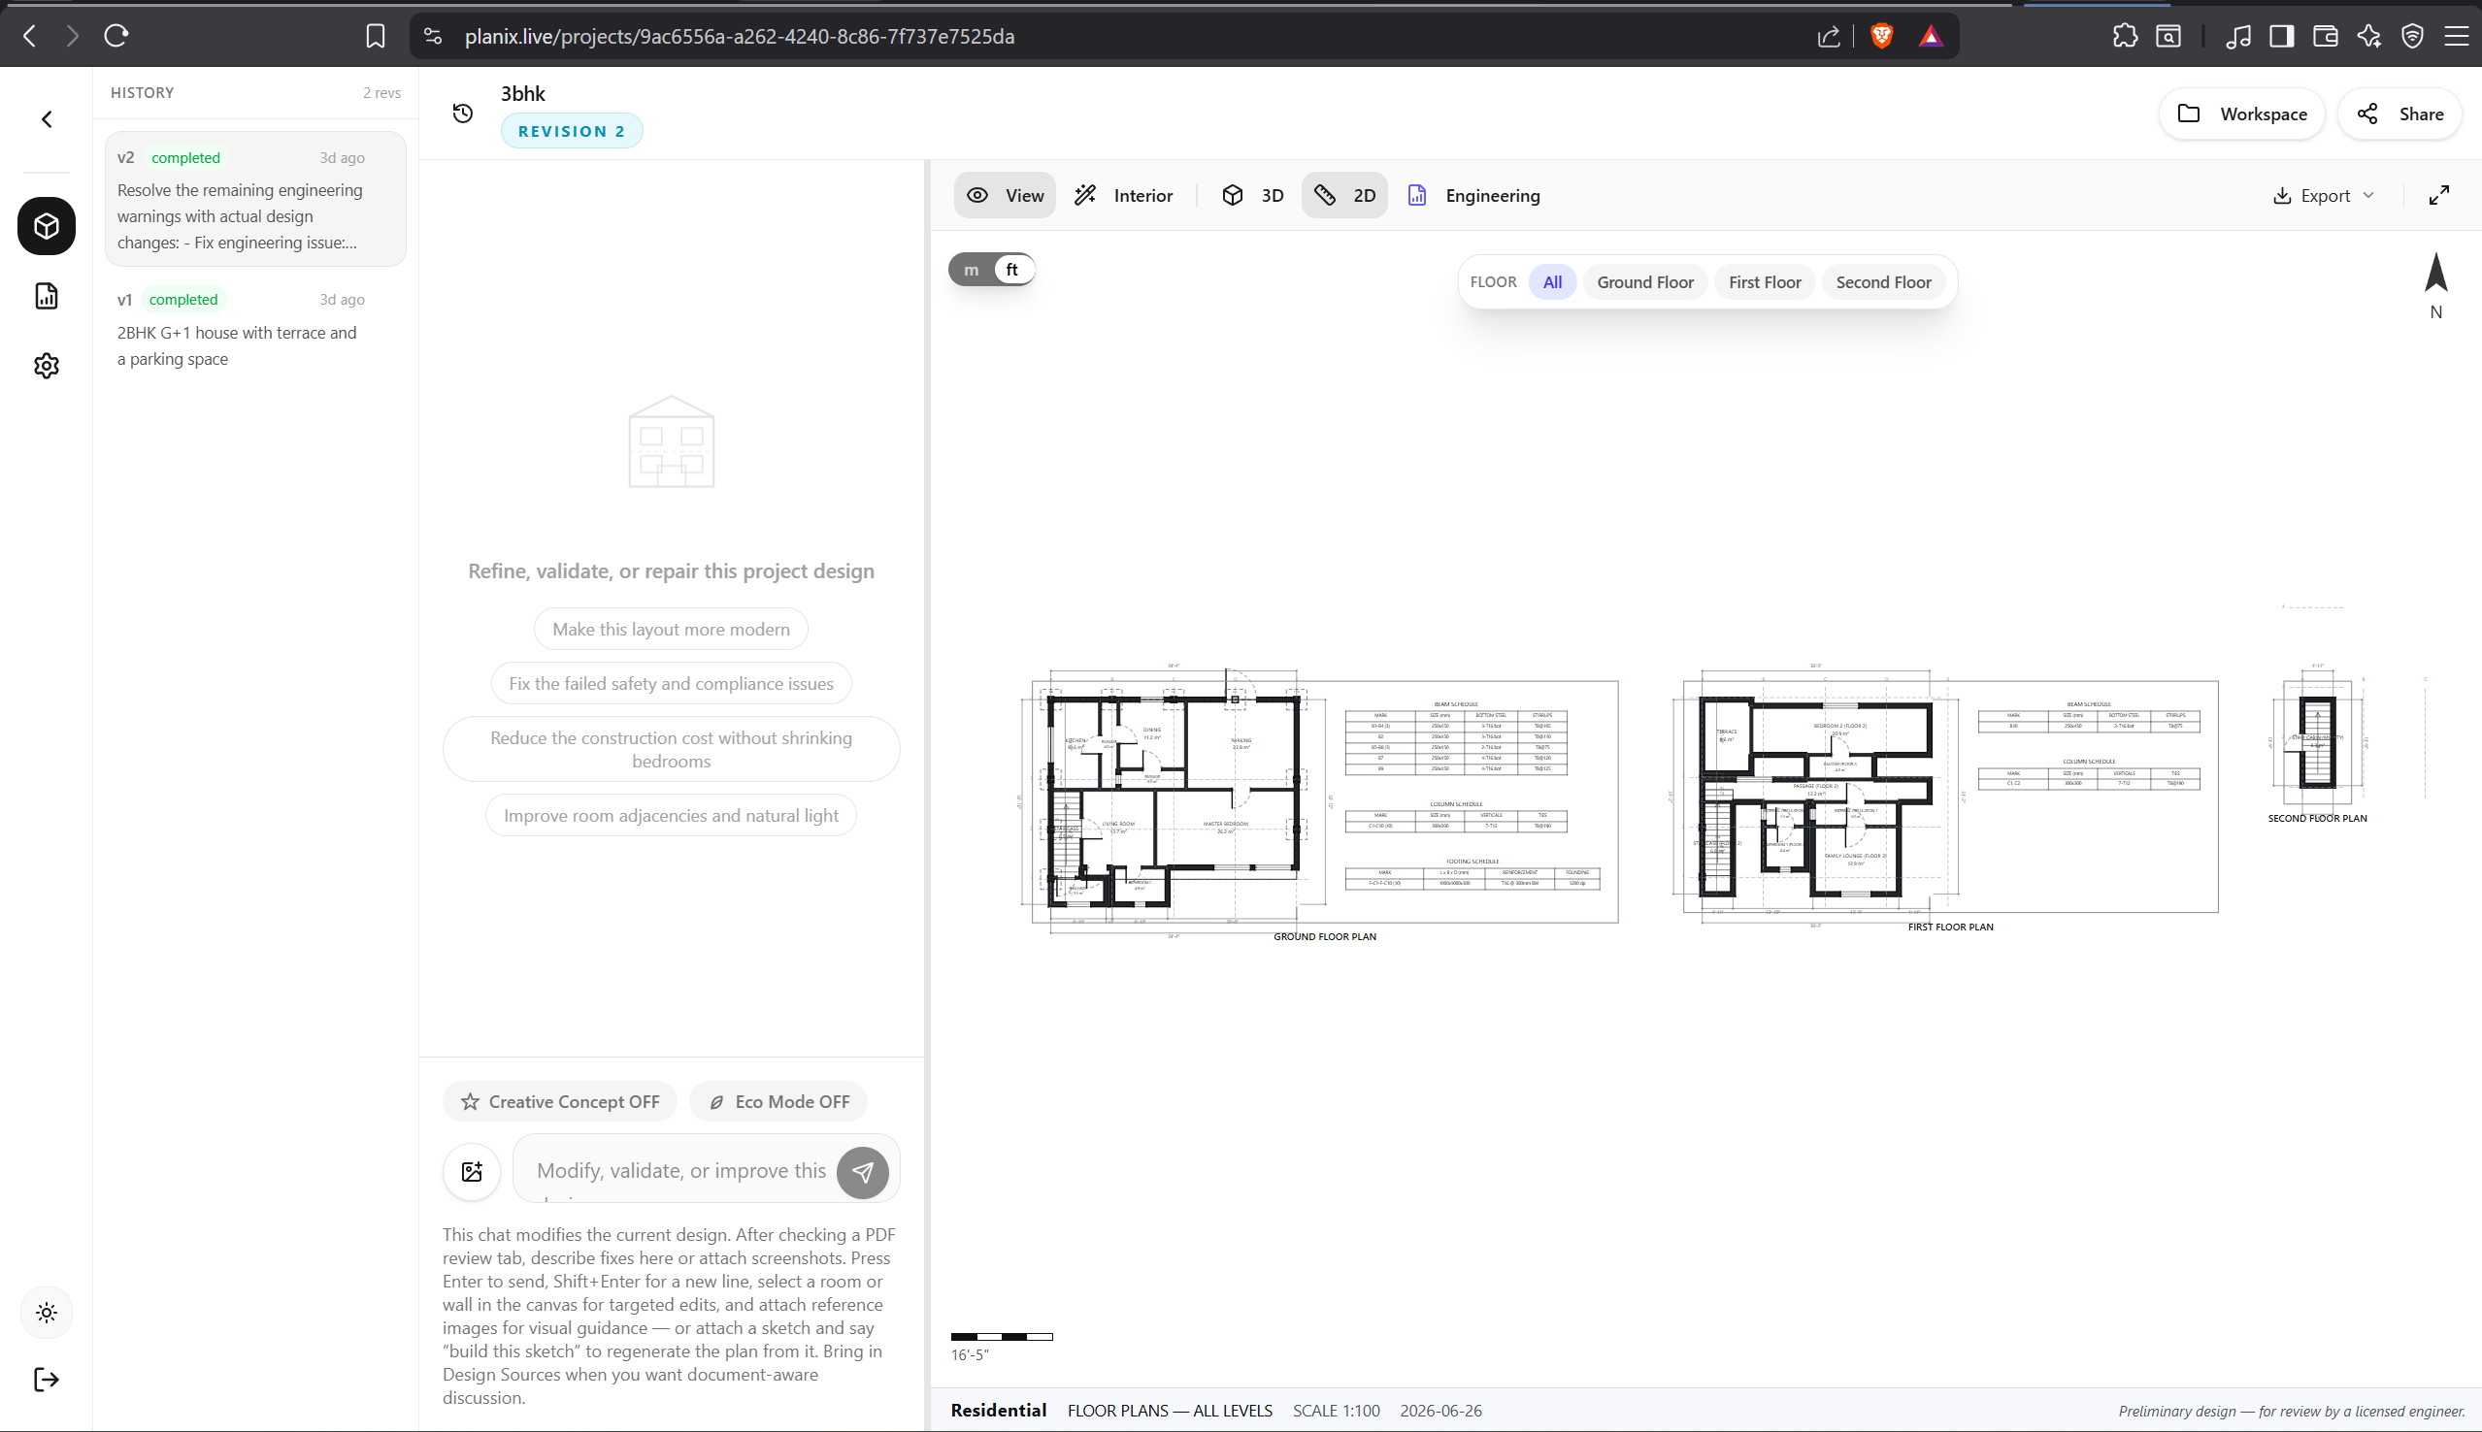This screenshot has width=2482, height=1432.
Task: Open Brave Rewards triangle icon
Action: click(1930, 37)
